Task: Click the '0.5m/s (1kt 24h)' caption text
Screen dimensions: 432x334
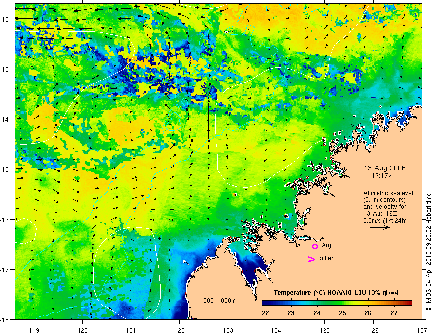Action: tap(385, 221)
